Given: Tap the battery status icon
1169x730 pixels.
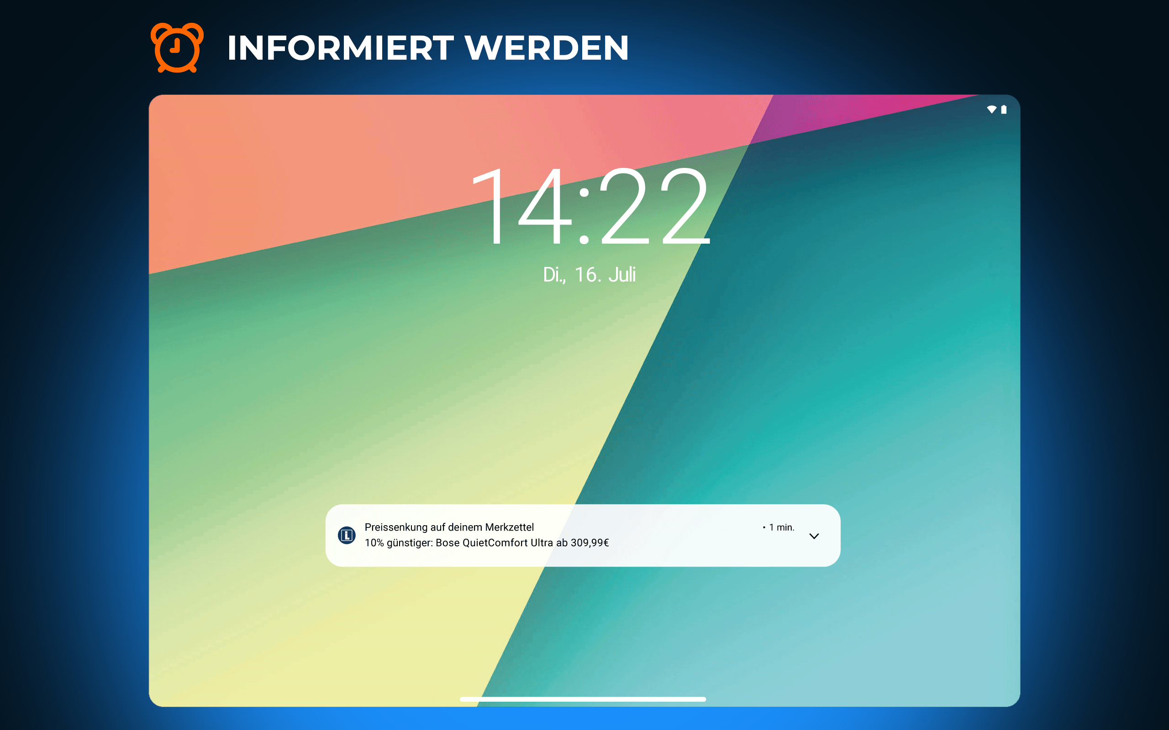Looking at the screenshot, I should click(1004, 109).
